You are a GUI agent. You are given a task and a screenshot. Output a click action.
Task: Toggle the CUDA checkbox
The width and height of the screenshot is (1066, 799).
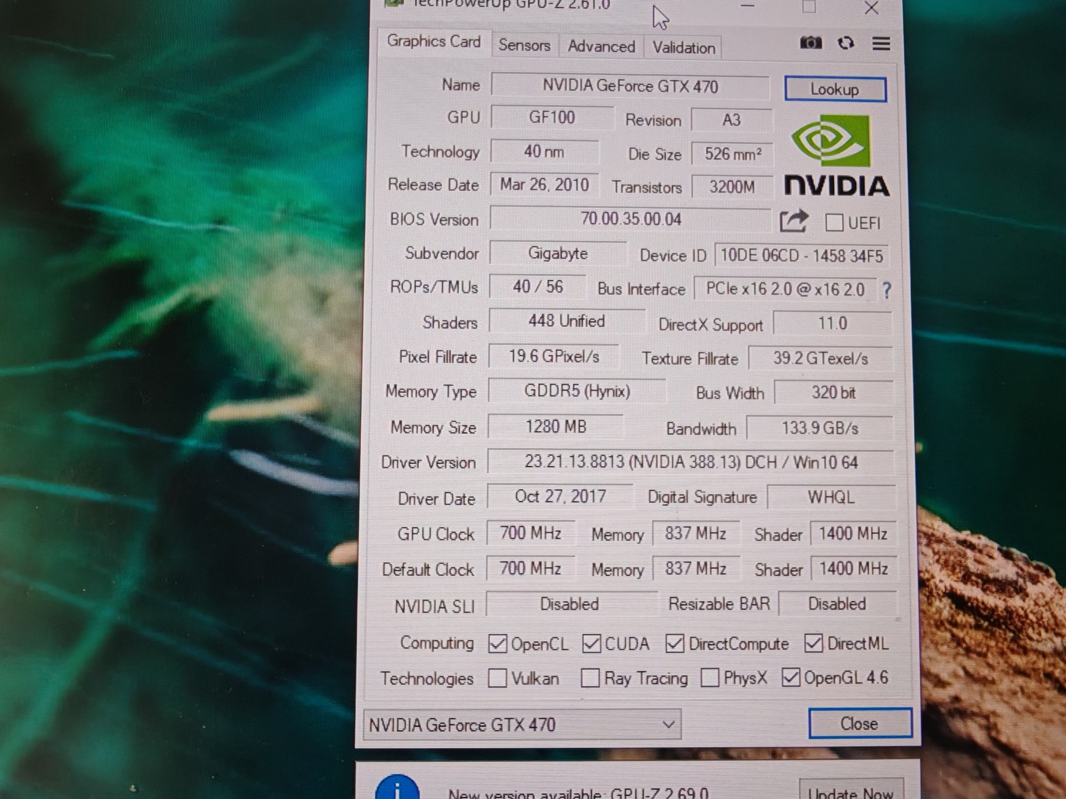pos(591,644)
